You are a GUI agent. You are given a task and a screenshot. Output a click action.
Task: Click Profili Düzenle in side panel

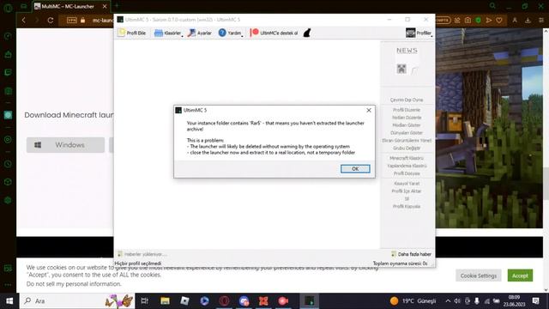(x=407, y=110)
